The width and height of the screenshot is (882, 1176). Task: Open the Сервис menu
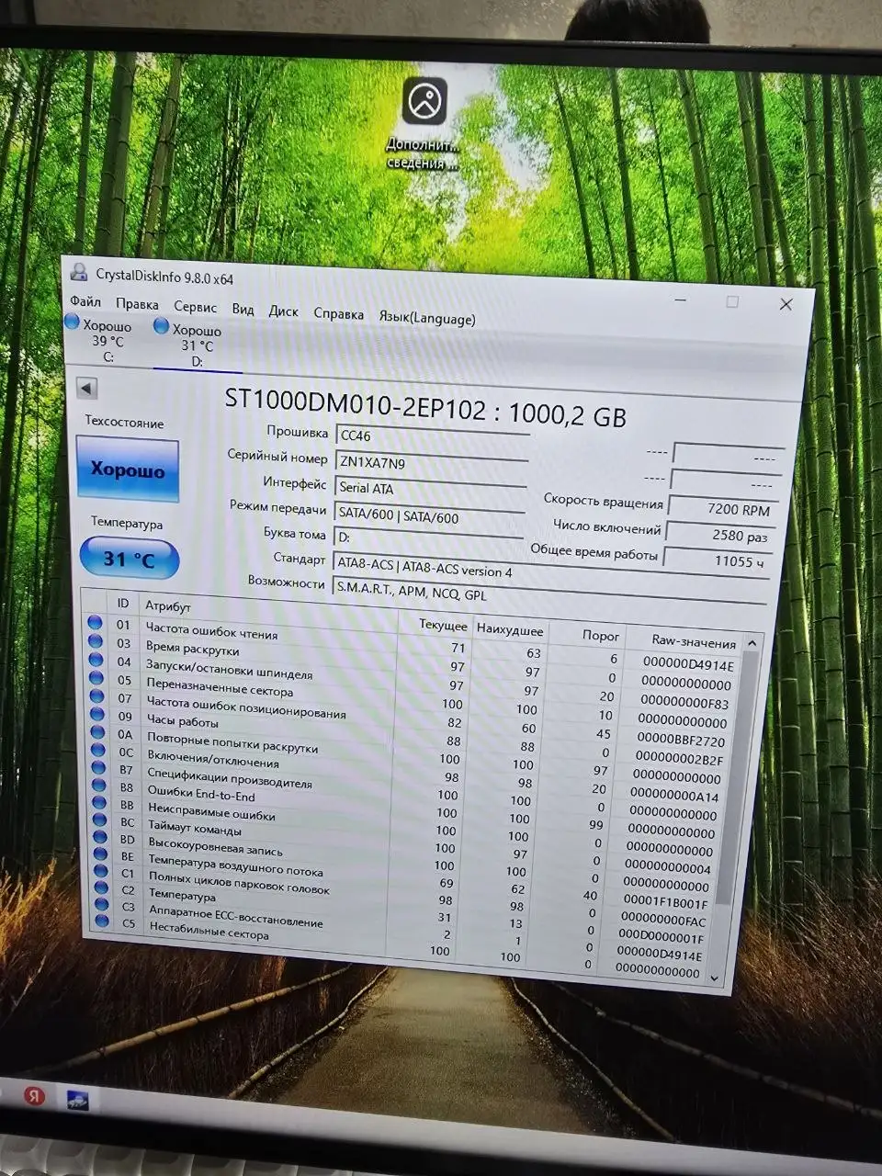click(196, 307)
